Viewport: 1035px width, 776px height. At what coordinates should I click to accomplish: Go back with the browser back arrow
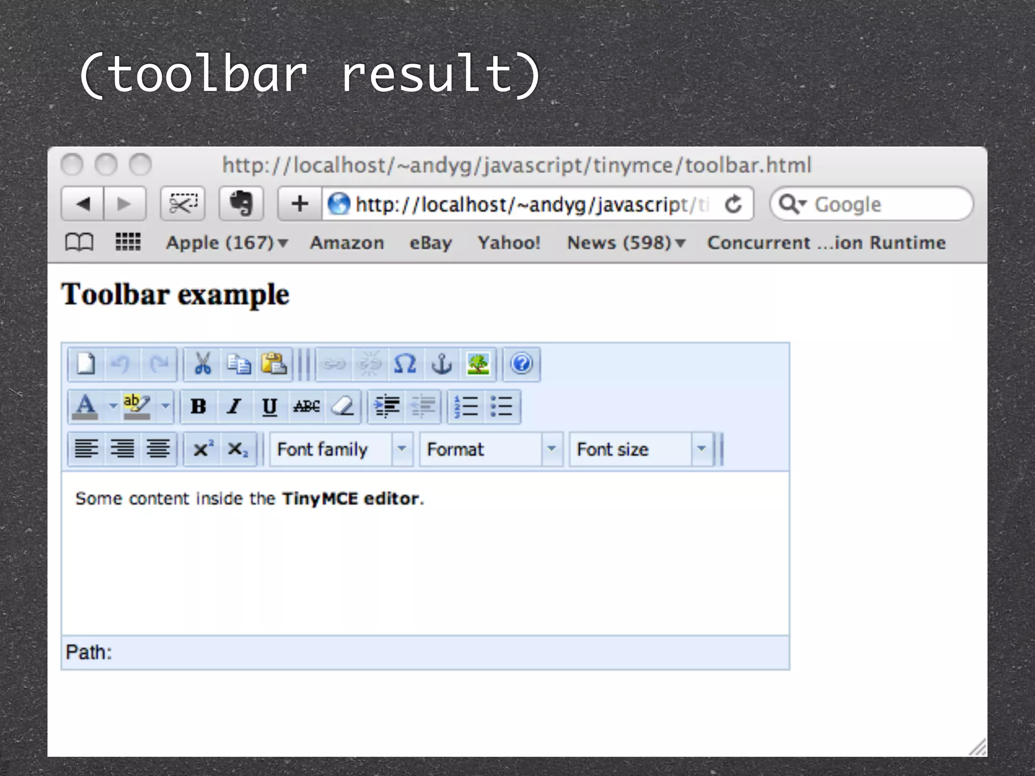pyautogui.click(x=82, y=204)
